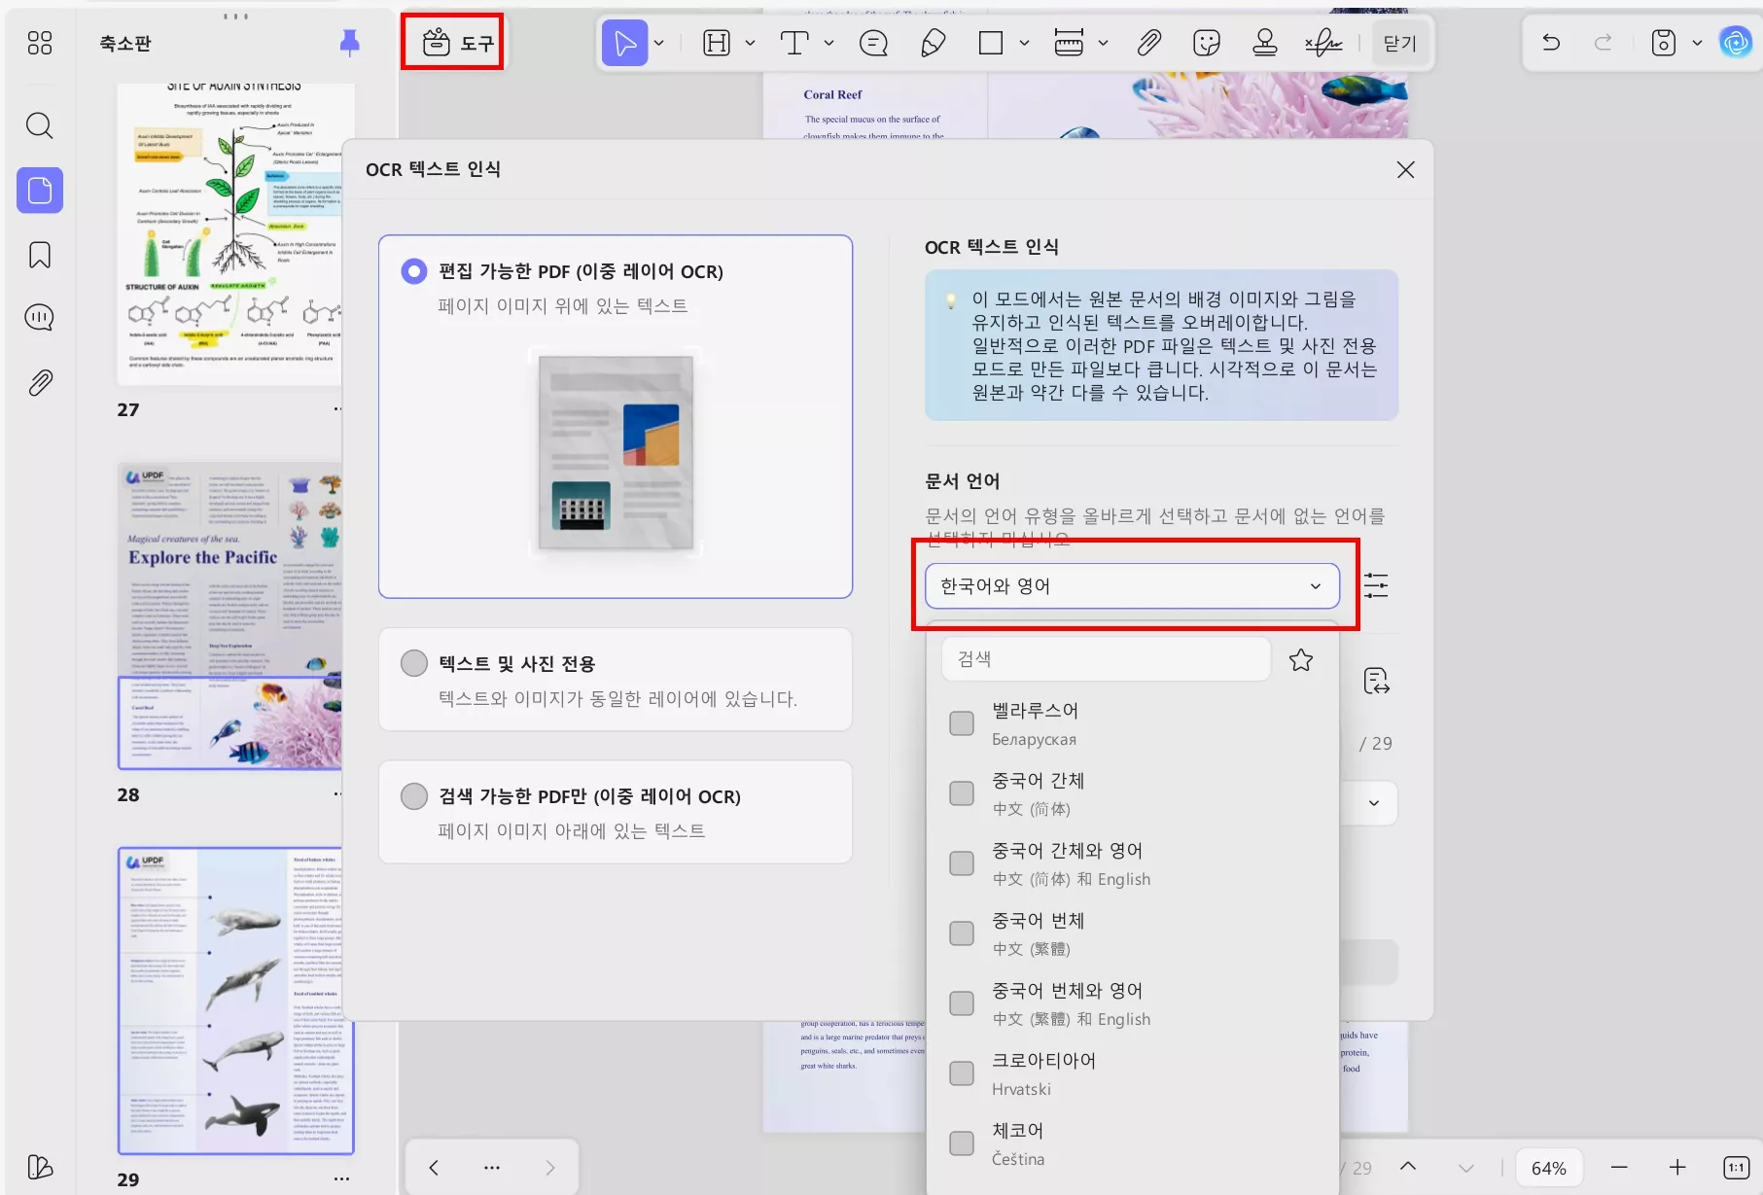Expand the selection tool dropdown arrow
This screenshot has height=1195, width=1763.
point(659,43)
